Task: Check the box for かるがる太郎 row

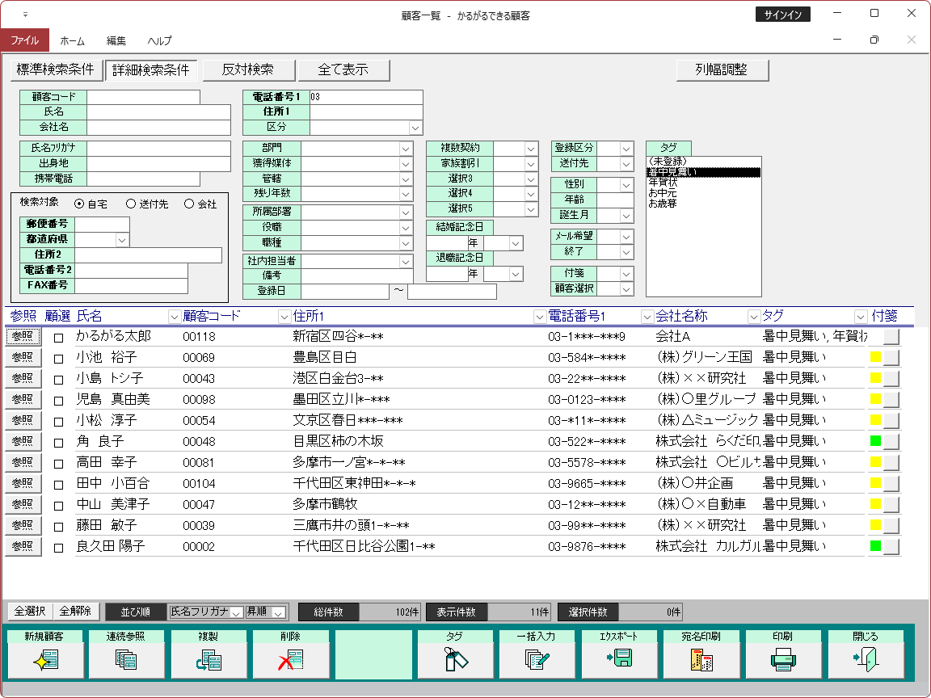Action: tap(58, 338)
